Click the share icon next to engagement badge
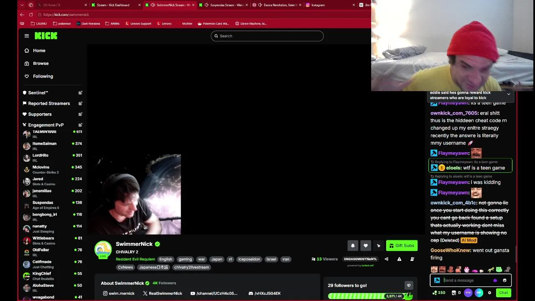Image resolution: width=535 pixels, height=301 pixels. click(x=386, y=259)
